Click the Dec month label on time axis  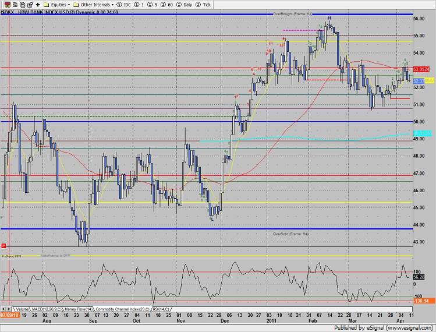click(x=225, y=320)
